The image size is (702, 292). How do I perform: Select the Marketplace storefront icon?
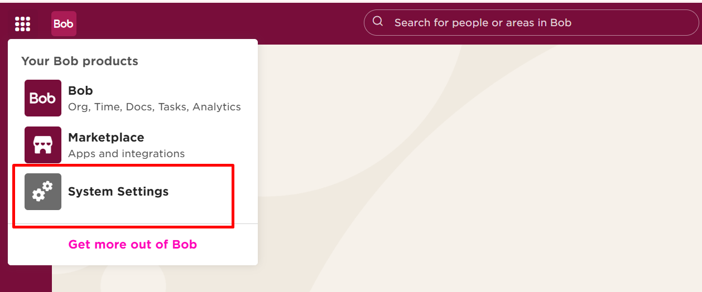[x=43, y=145]
